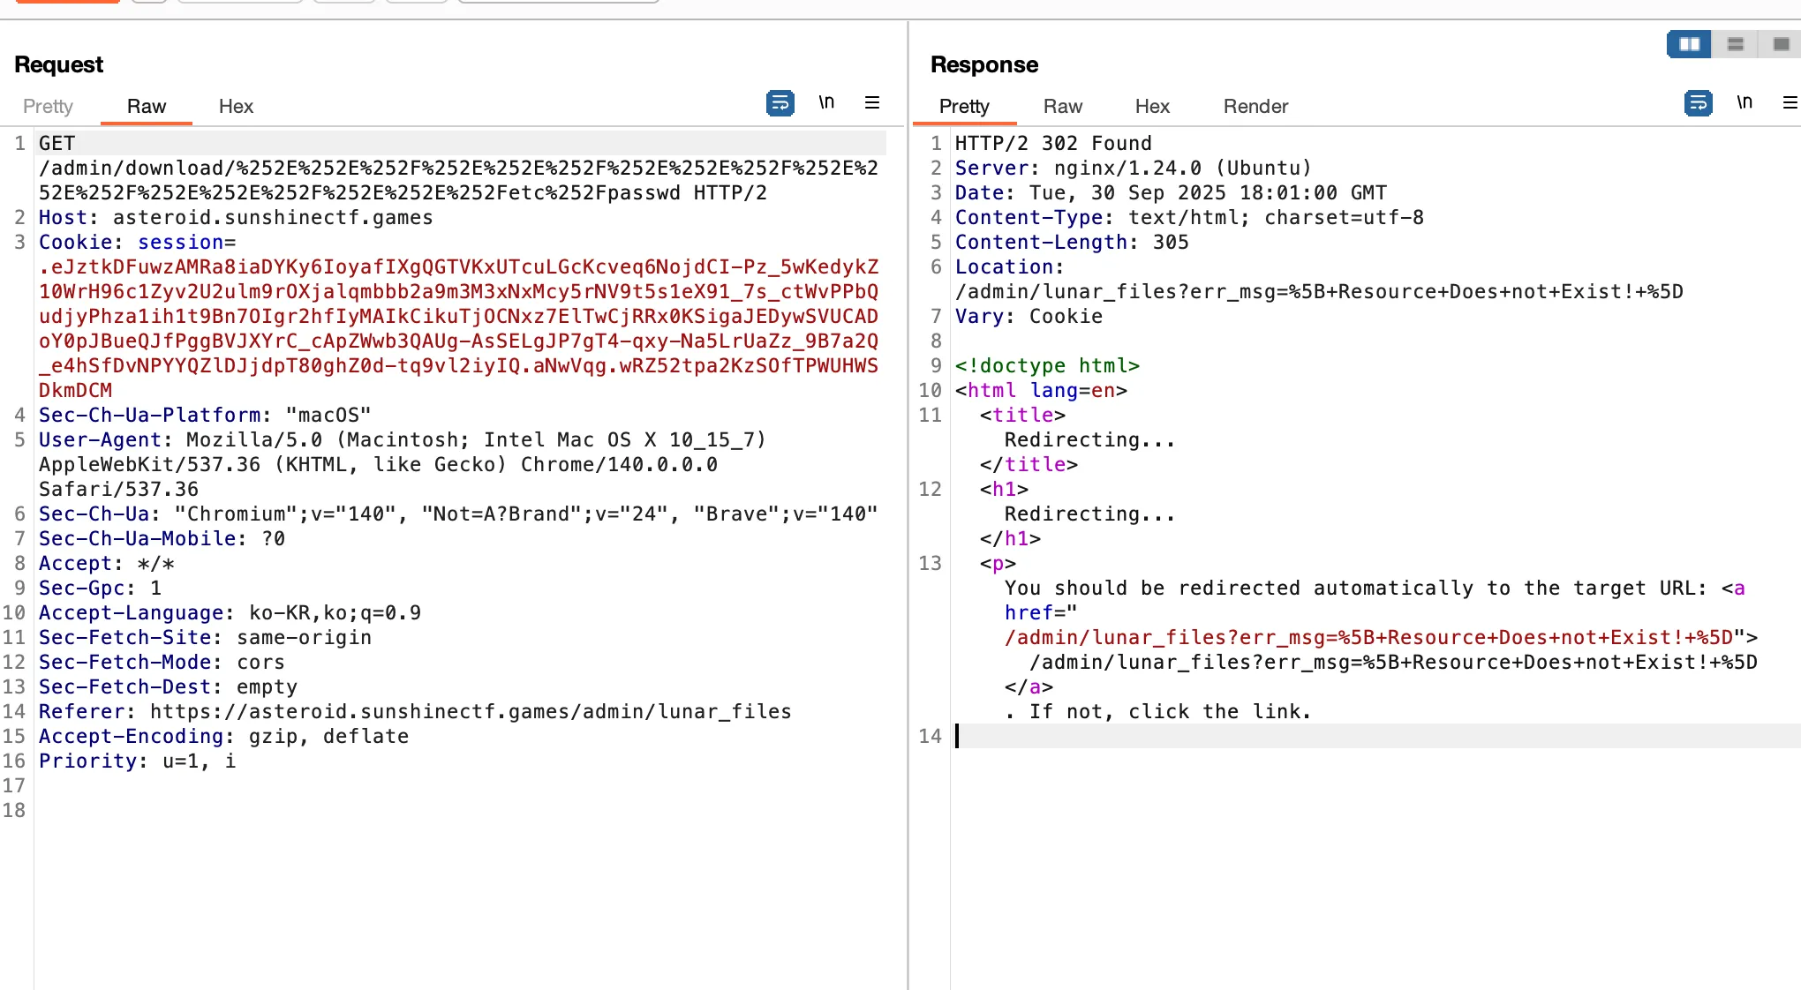Open Request panel hamburger options menu
Screen dimensions: 1801x990
tap(872, 102)
